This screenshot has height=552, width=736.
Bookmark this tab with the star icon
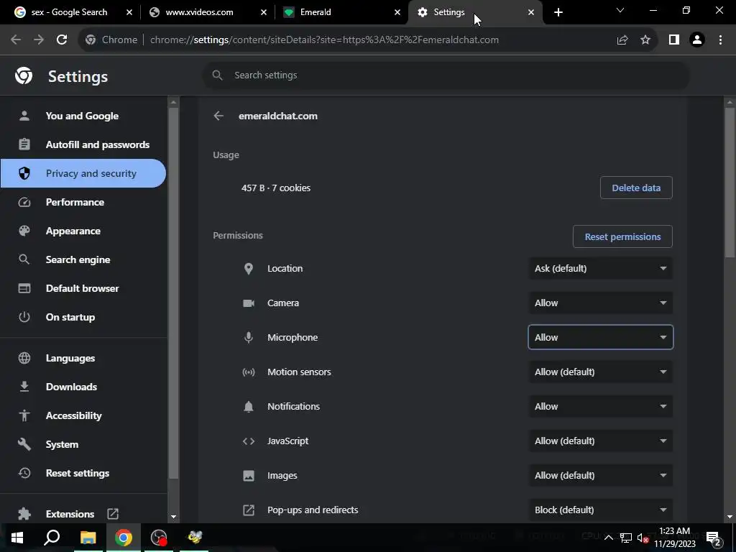tap(645, 40)
